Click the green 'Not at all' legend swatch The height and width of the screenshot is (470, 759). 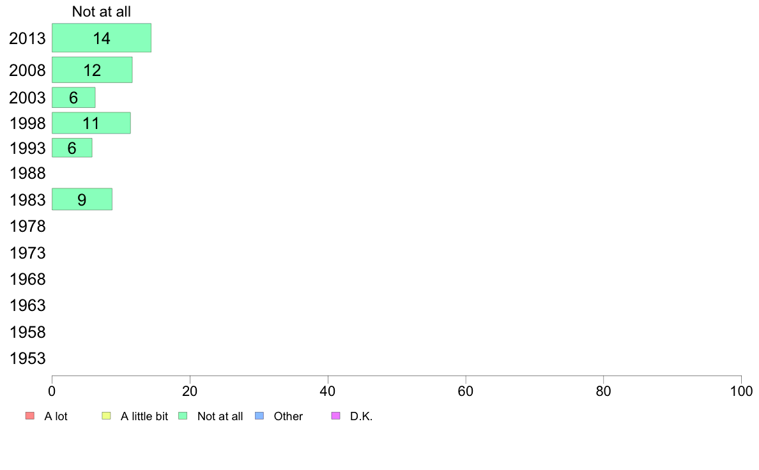tap(183, 416)
